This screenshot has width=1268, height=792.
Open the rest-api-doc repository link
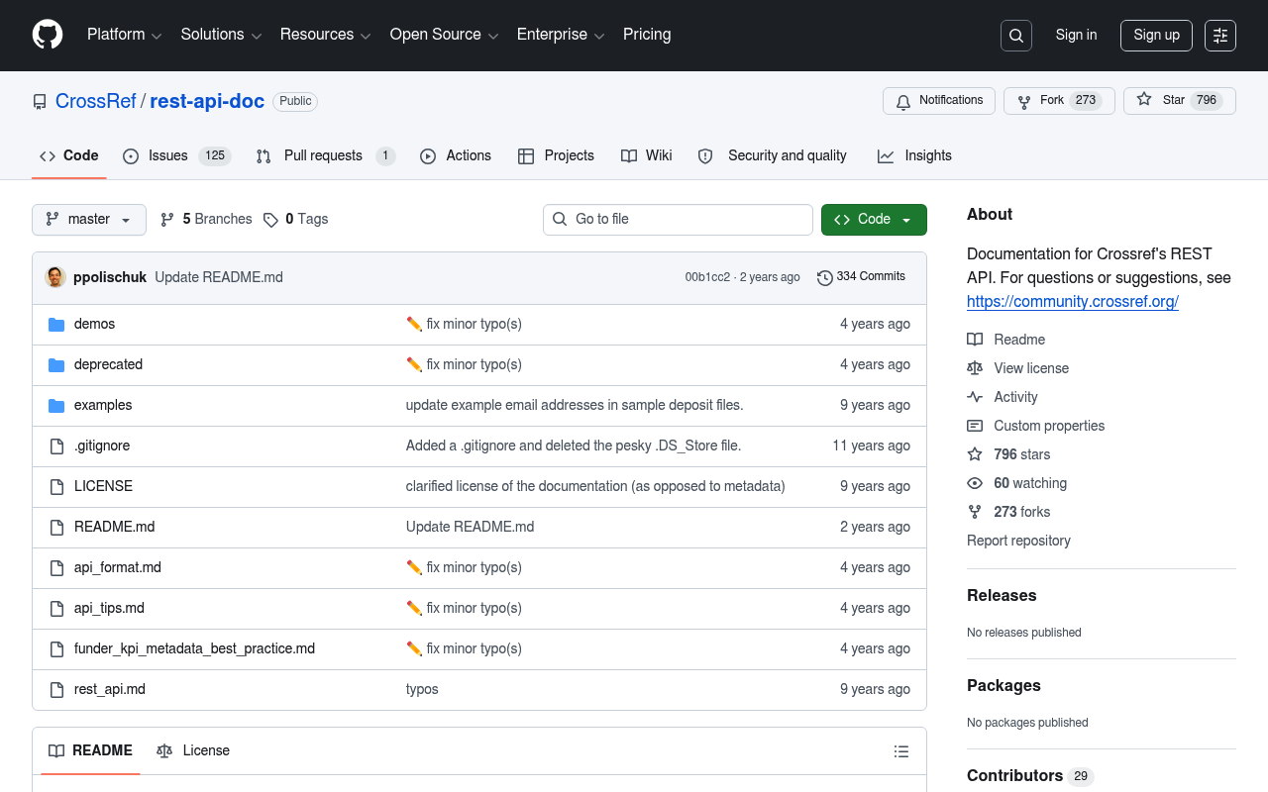[207, 101]
